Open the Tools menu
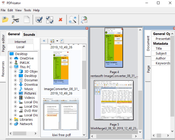Image resolution: width=175 pixels, height=140 pixels. 27,10
